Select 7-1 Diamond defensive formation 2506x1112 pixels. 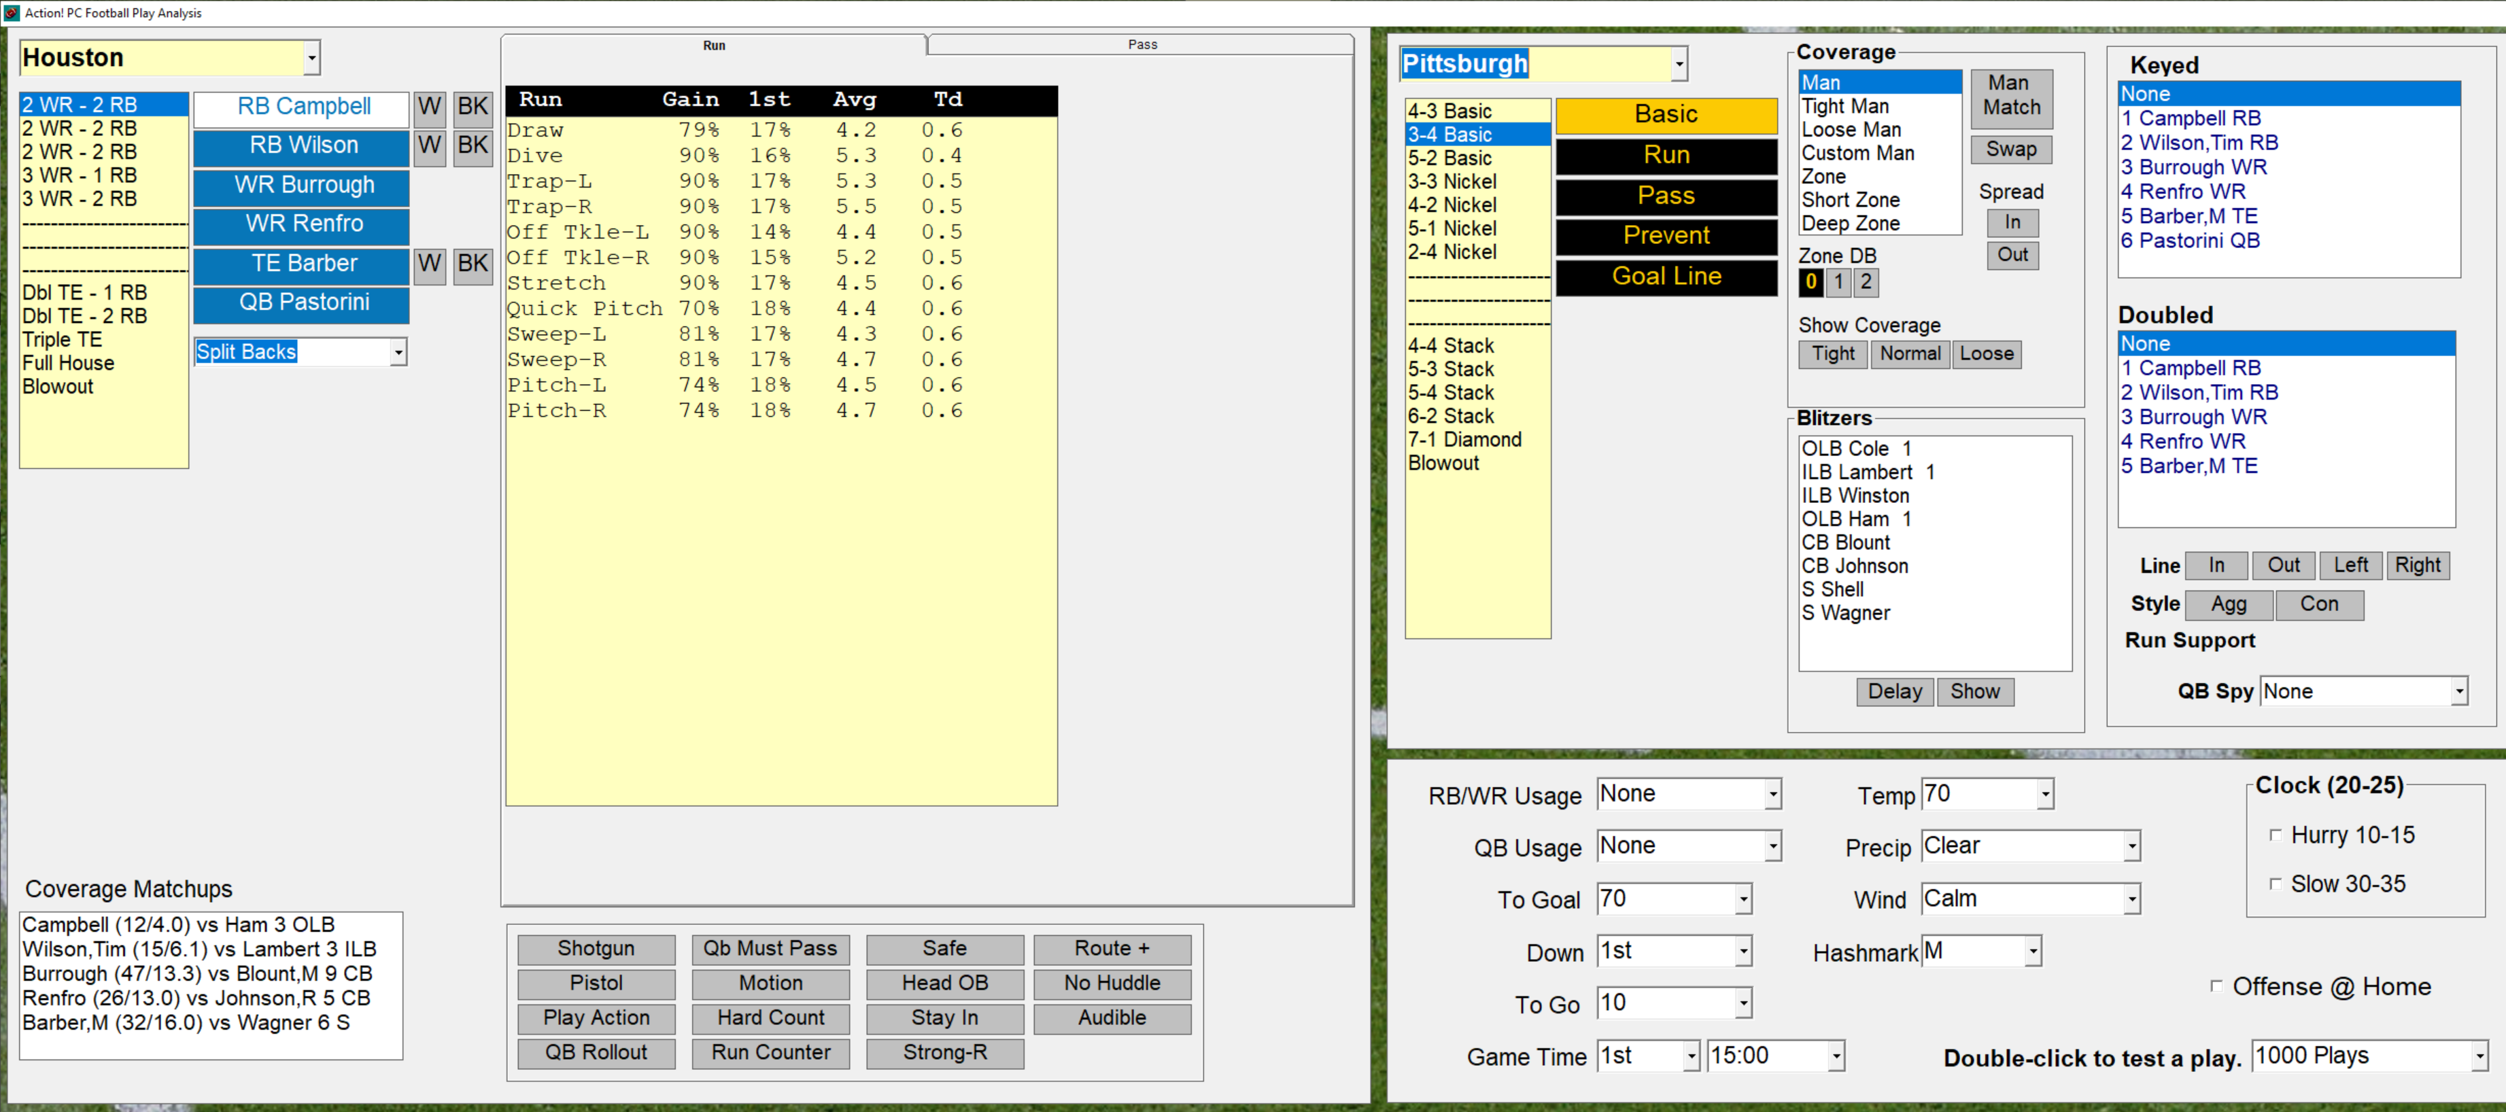pyautogui.click(x=1477, y=440)
